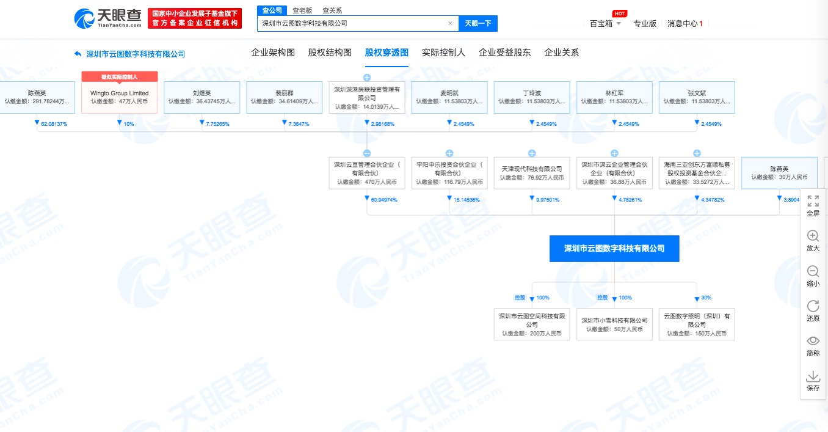
Task: Click the TianYanCha logo
Action: pos(108,18)
